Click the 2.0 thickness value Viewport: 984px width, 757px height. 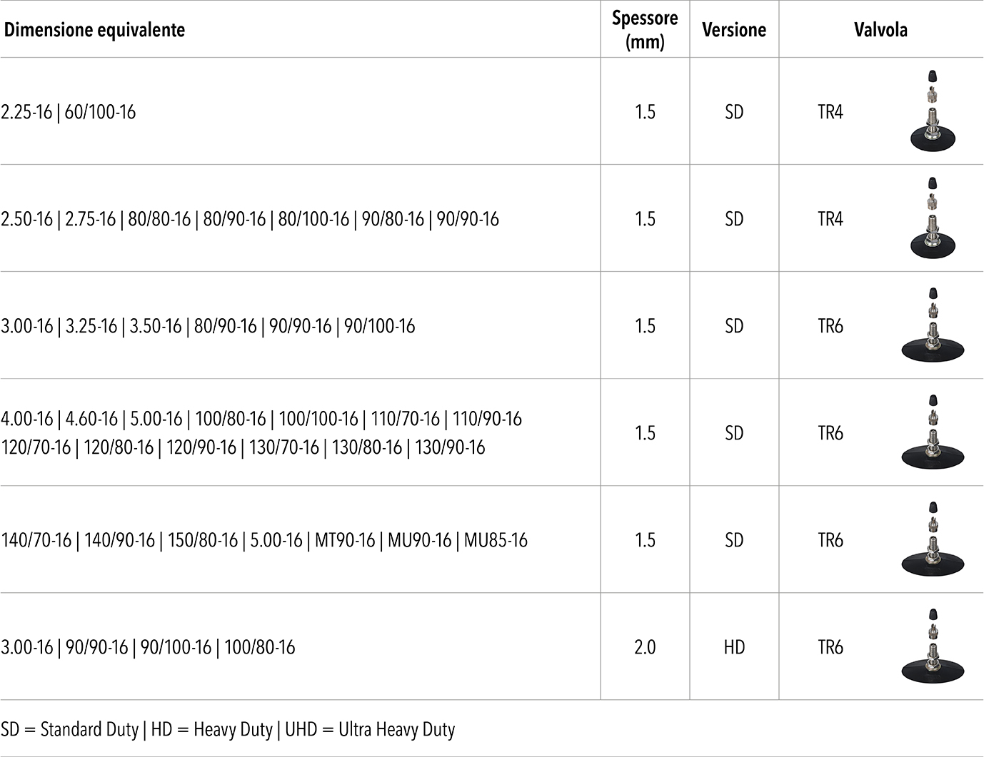pyautogui.click(x=645, y=647)
